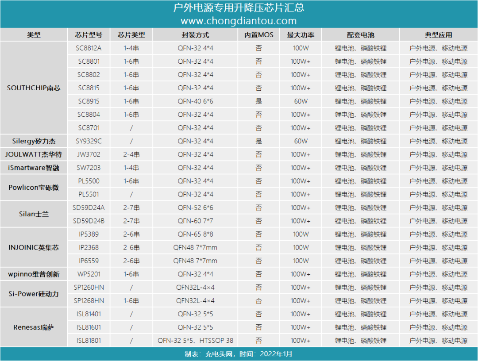Click chip model WP5201
Viewport: 478px width, 361px height.
[x=89, y=274]
